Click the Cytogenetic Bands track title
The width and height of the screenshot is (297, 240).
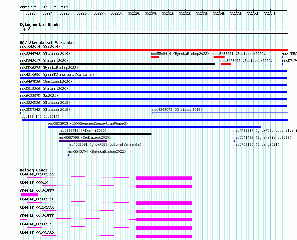(40, 25)
